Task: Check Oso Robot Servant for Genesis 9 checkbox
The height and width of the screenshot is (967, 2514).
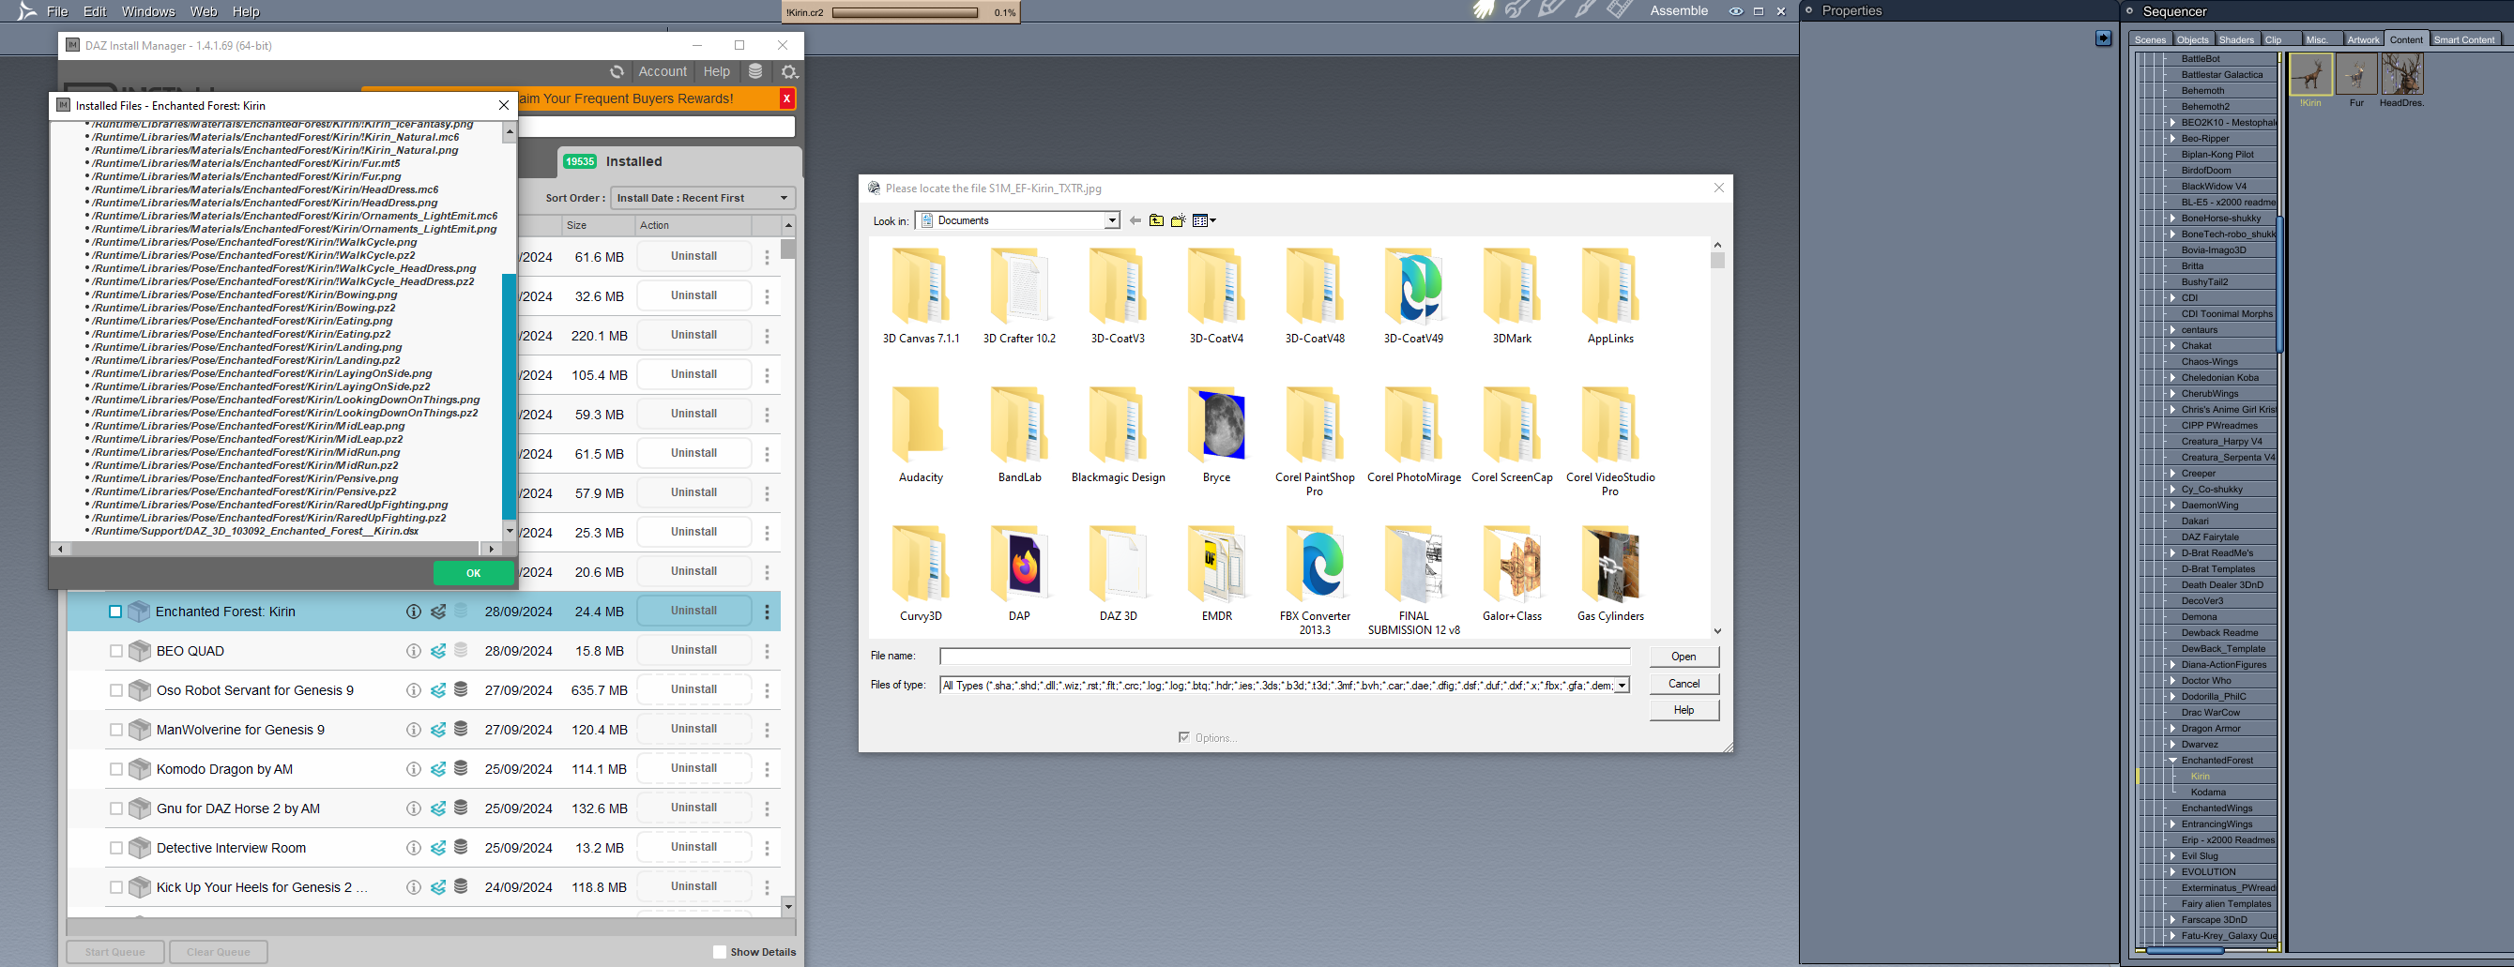Action: click(116, 690)
